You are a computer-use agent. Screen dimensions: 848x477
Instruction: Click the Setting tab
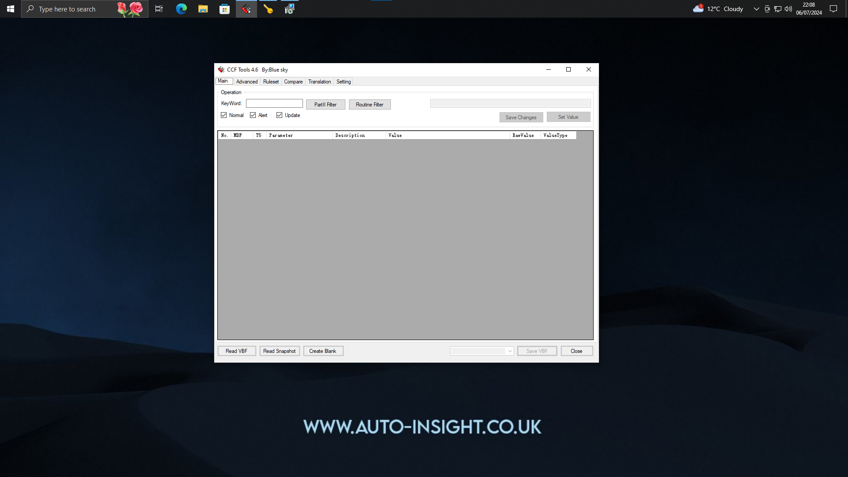[x=343, y=82]
